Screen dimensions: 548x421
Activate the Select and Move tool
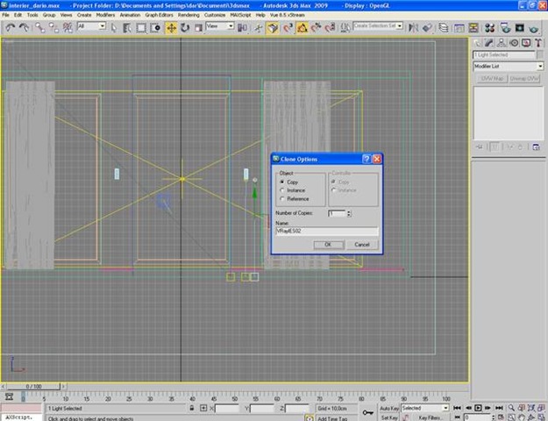pos(171,28)
